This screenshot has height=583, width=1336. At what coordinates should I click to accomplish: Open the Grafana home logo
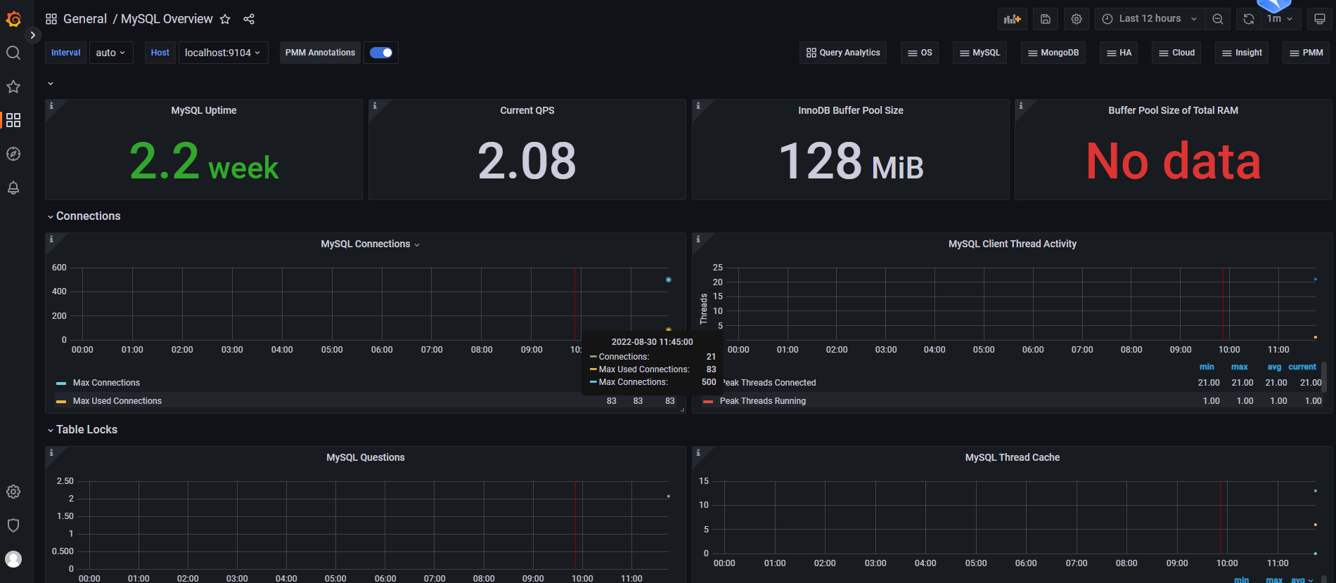pyautogui.click(x=13, y=19)
